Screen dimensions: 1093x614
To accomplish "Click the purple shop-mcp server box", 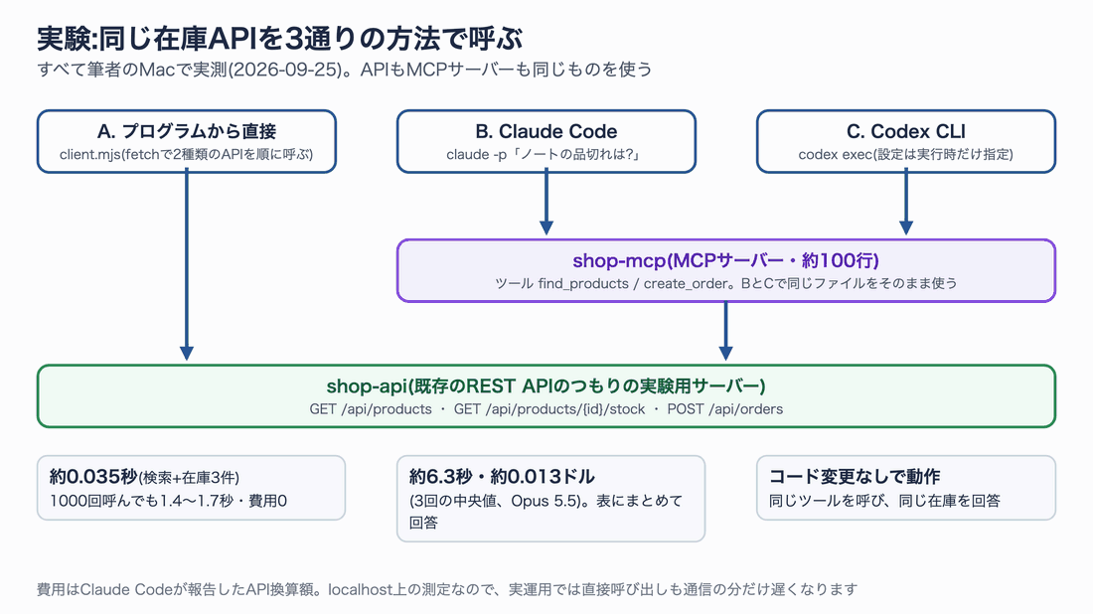I will (726, 270).
